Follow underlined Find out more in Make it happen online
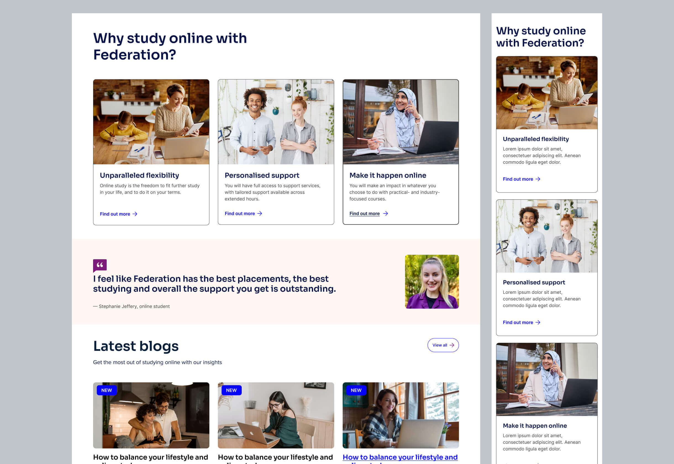674x464 pixels. tap(365, 213)
